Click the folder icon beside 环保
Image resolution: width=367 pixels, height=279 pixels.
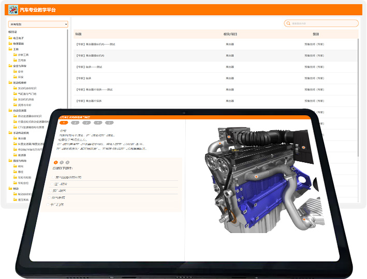coord(15,77)
